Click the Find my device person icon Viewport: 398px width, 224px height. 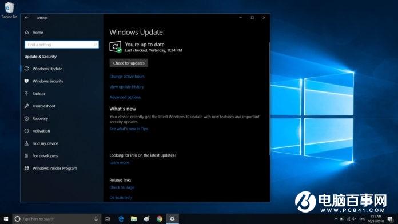[x=26, y=143]
